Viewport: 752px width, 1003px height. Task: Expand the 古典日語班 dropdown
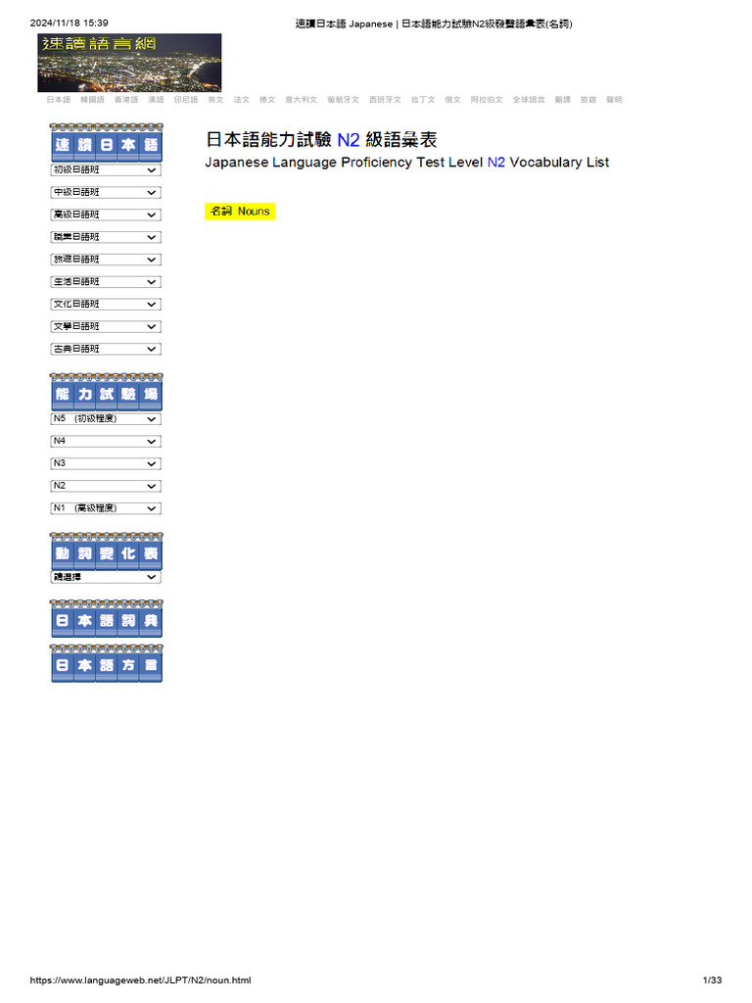[x=106, y=350]
